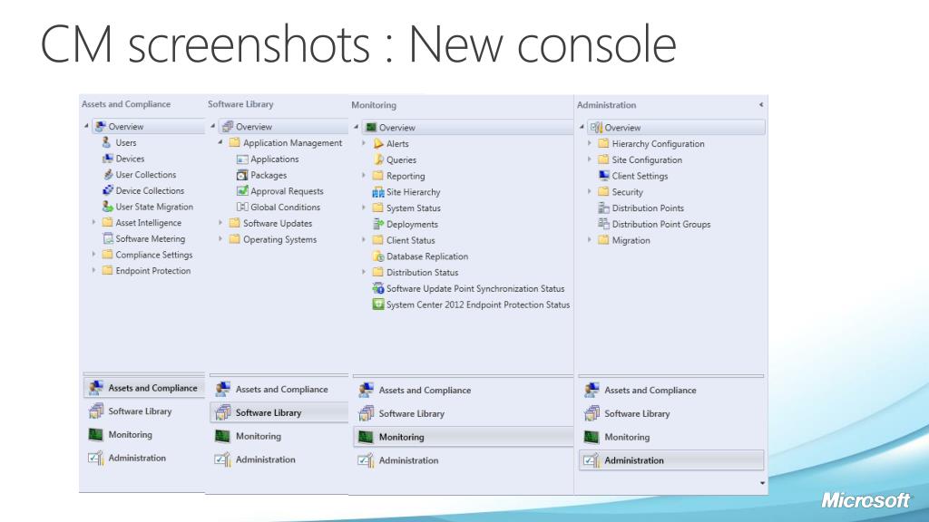Screen dimensions: 929x522
Task: Click the Assets and Compliance pane header
Action: 126,104
